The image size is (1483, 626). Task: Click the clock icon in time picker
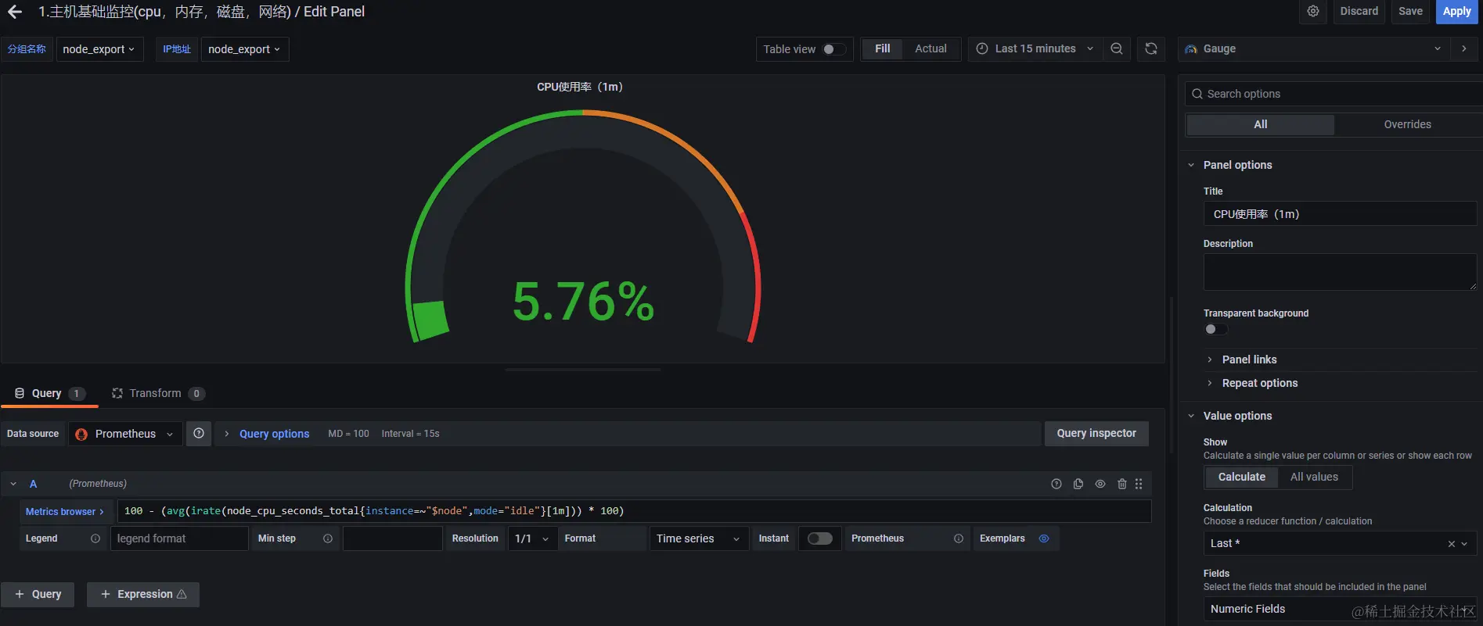(982, 48)
